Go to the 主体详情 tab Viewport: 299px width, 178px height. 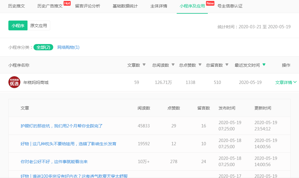(159, 6)
